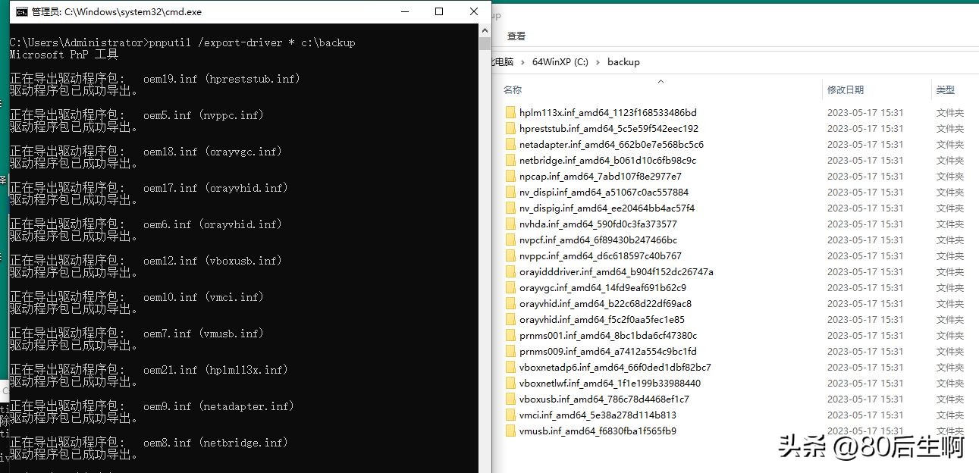Select folder name npcap.inf_amd64_7abd107f8e2977e7
979x473 pixels.
[601, 177]
